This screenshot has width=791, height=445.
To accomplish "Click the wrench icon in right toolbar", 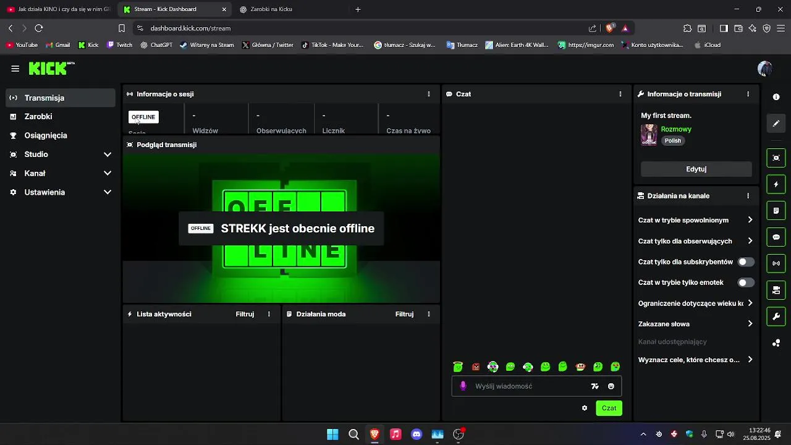I will tap(776, 317).
